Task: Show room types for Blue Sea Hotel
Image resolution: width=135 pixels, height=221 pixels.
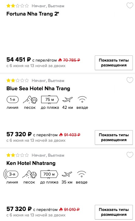Action: click(x=114, y=137)
